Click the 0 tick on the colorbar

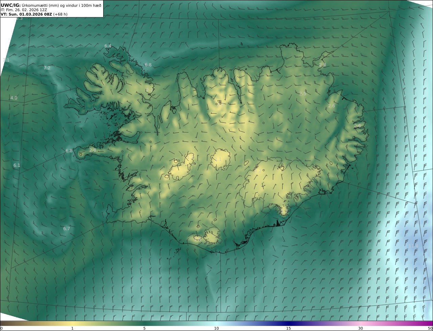pyautogui.click(x=1, y=328)
